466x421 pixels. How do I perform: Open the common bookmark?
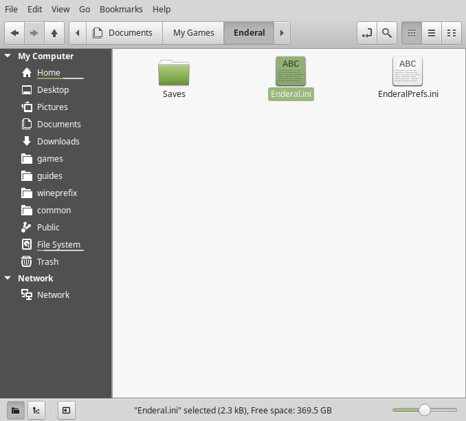point(56,210)
